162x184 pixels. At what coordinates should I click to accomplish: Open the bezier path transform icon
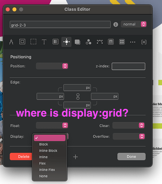[100, 42]
